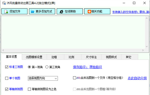The height and width of the screenshot is (95, 150).
Task: Click the 保存路径: 原始路径 link
Action: (x=87, y=67)
